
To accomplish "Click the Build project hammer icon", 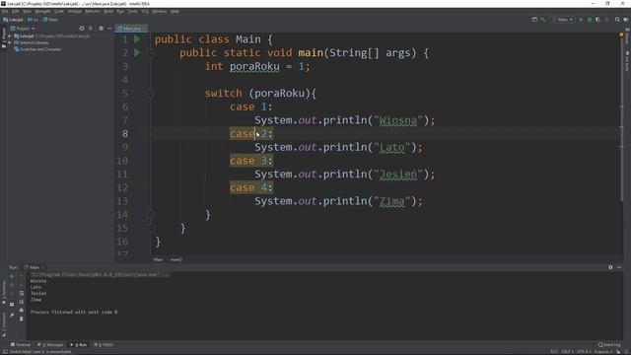I will pyautogui.click(x=543, y=20).
